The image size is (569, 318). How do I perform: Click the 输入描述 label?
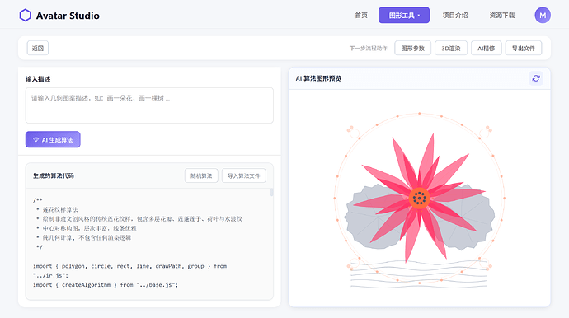coord(38,79)
